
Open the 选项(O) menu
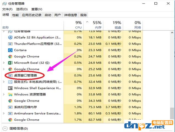[x=22, y=9]
